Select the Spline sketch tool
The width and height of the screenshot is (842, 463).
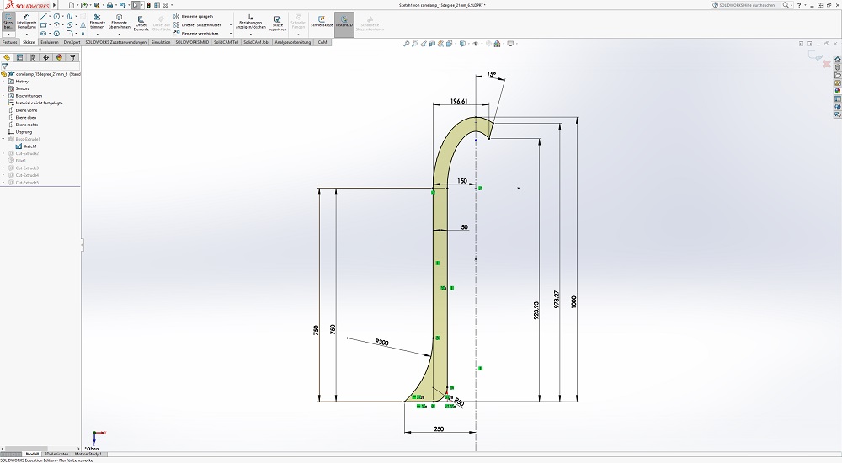(x=69, y=17)
